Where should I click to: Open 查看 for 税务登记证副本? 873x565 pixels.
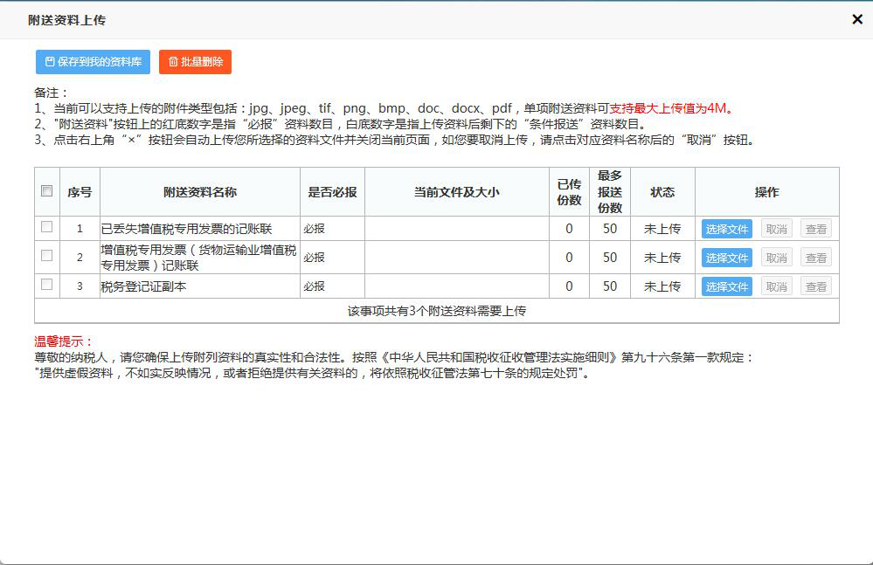point(815,286)
